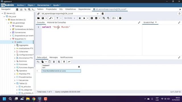
Task: Open the Dependencias tab
Action: click(84, 9)
